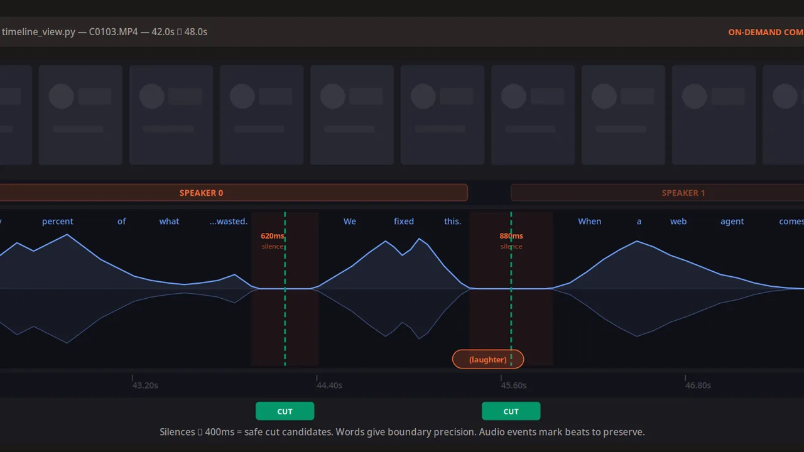804x452 pixels.
Task: Click the ON-DEMAND COM label in header
Action: (x=766, y=32)
